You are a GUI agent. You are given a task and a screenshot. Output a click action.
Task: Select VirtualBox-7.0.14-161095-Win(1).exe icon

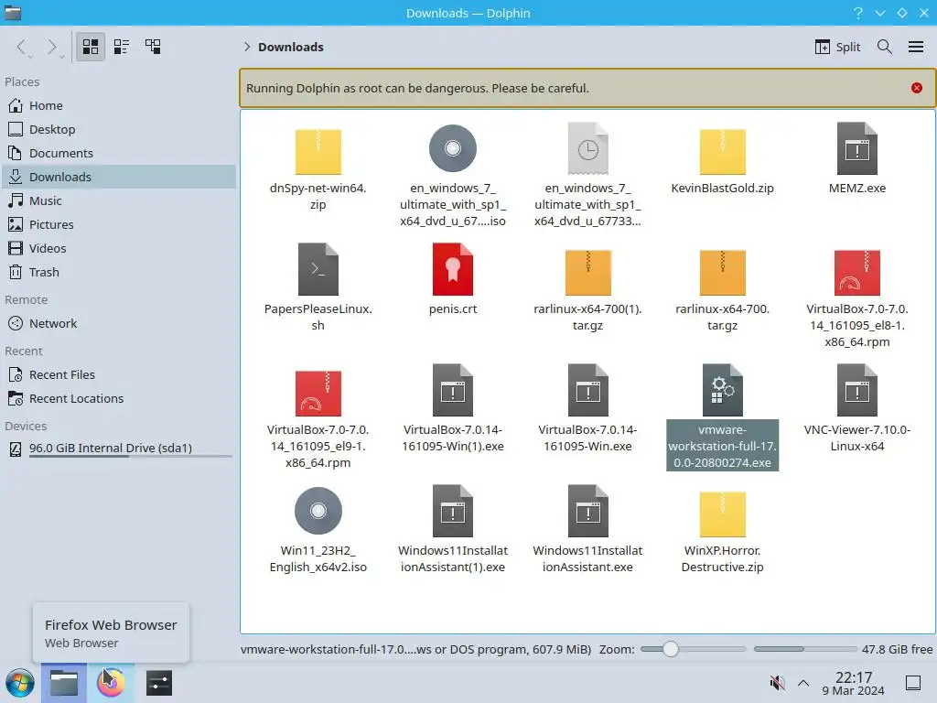click(x=452, y=390)
